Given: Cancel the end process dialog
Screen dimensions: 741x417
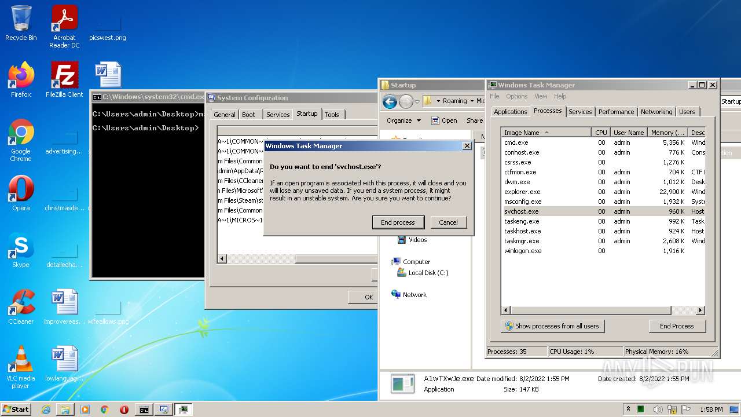Looking at the screenshot, I should pos(448,222).
